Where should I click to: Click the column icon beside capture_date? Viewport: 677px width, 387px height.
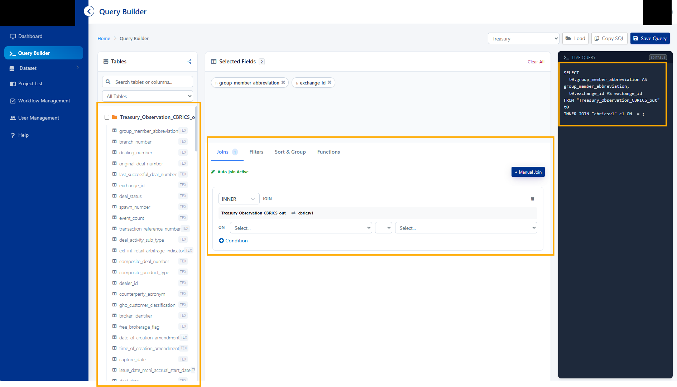[115, 359]
